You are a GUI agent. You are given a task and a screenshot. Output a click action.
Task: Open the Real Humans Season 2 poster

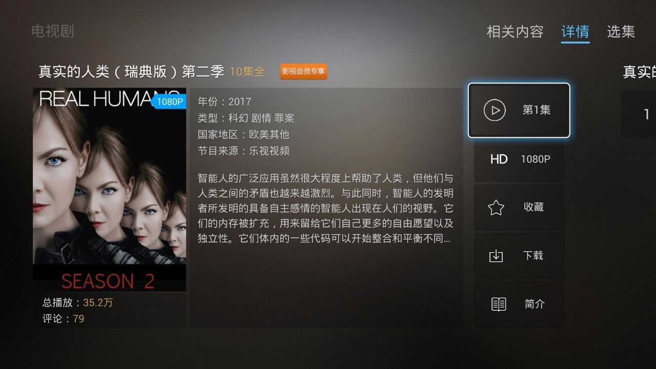click(x=110, y=190)
